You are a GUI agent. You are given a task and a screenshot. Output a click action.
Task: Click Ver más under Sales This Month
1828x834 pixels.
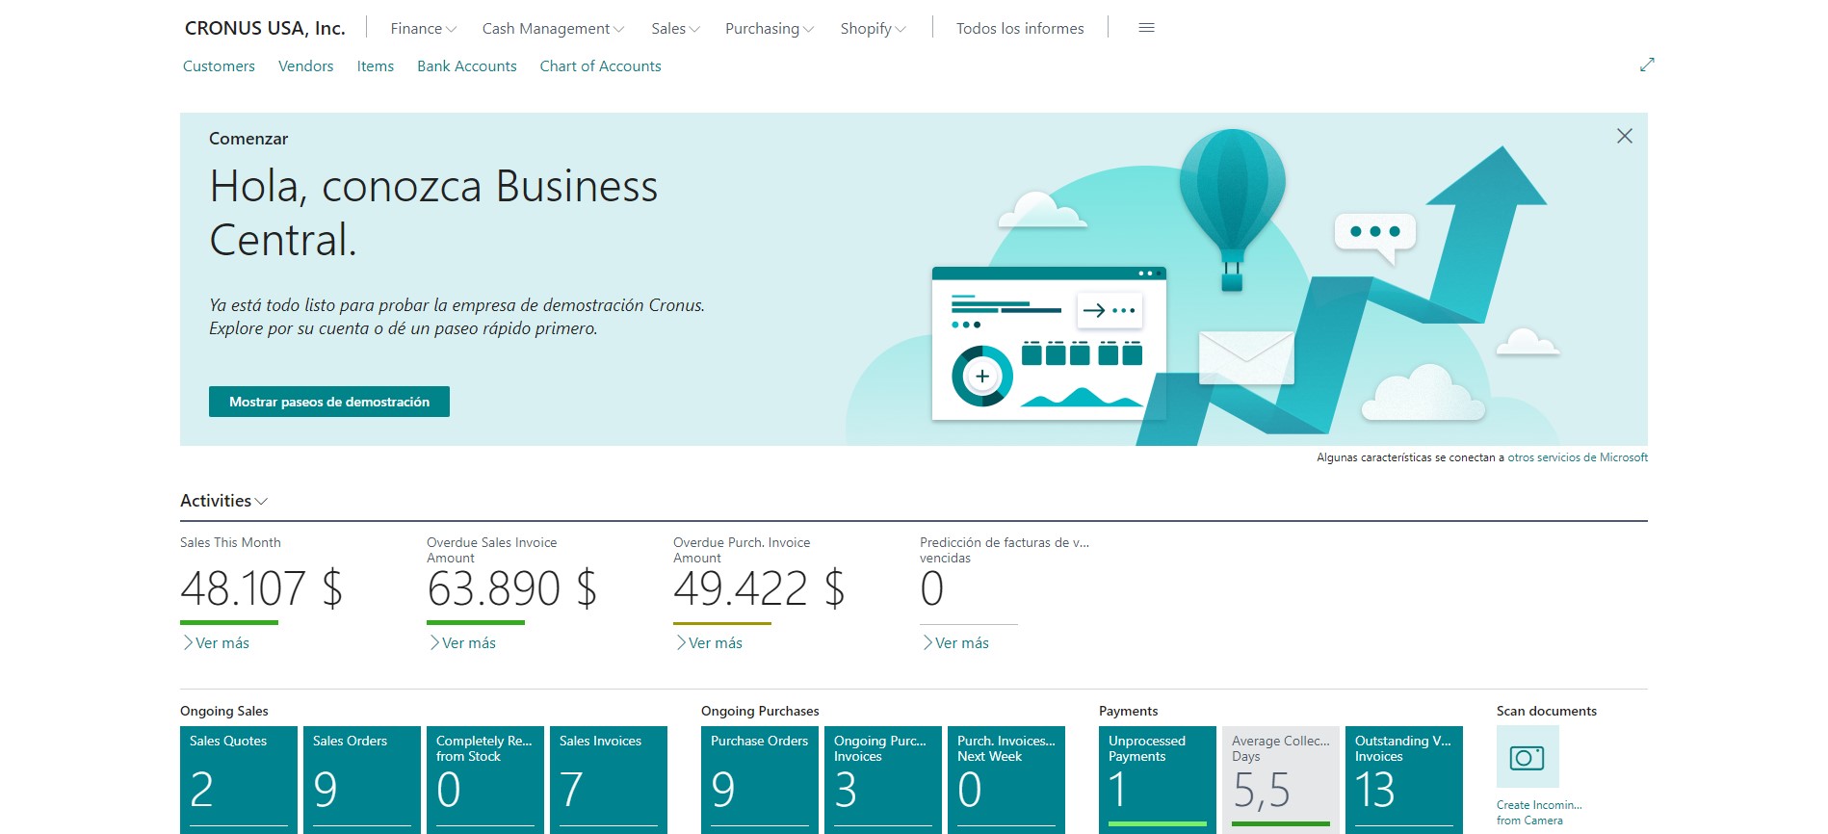coord(216,643)
